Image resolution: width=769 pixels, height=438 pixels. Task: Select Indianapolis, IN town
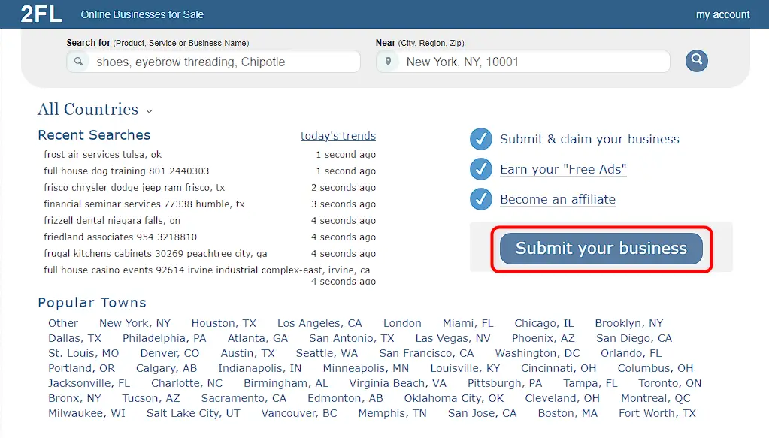tap(260, 368)
